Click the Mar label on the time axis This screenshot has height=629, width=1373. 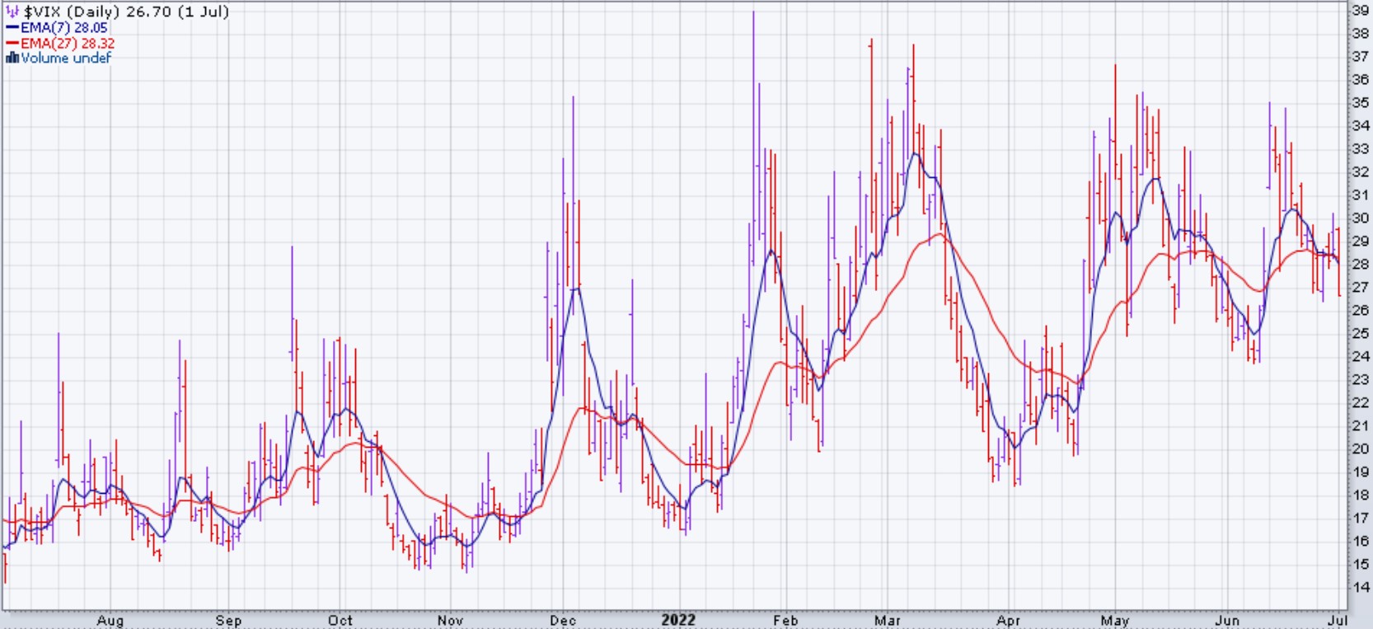coord(887,620)
